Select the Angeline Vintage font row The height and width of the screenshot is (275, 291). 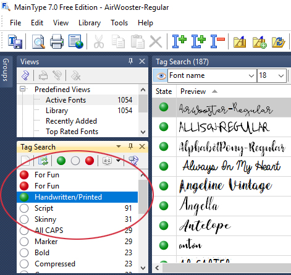coord(222,186)
